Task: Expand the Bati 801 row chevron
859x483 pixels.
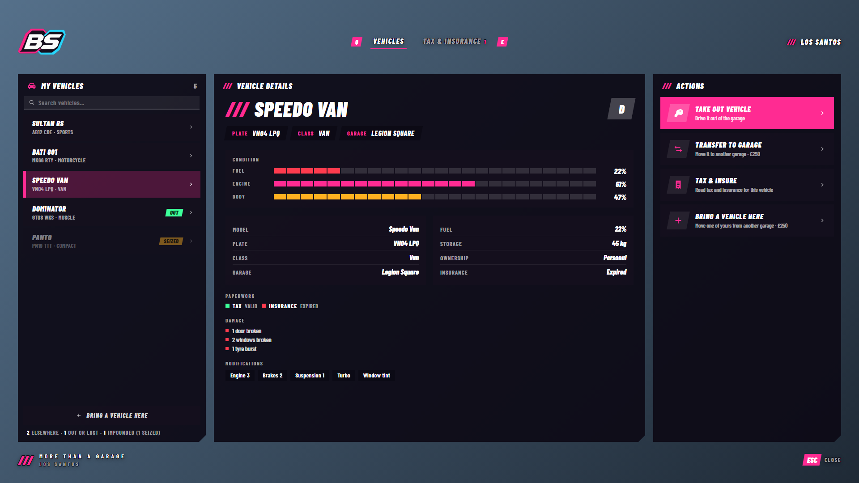Action: click(x=191, y=156)
